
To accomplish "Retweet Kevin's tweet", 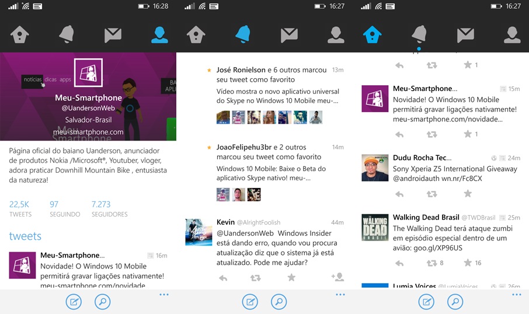I will point(255,278).
